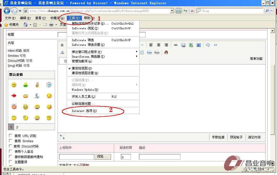Insert Hide content tag icon
Screen dimensions: 277x175
pyautogui.click(x=157, y=52)
